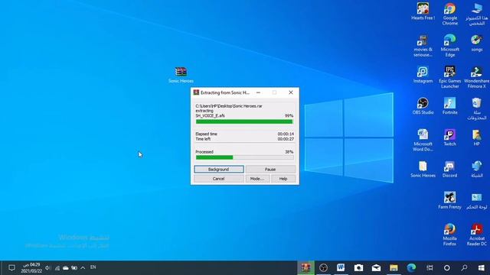Select the Wondershare Filmora X shortcut
The width and height of the screenshot is (490, 275).
point(476,77)
